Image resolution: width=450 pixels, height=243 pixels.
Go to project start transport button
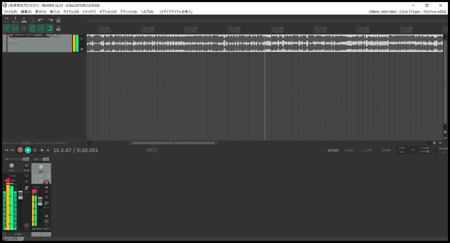click(6, 150)
